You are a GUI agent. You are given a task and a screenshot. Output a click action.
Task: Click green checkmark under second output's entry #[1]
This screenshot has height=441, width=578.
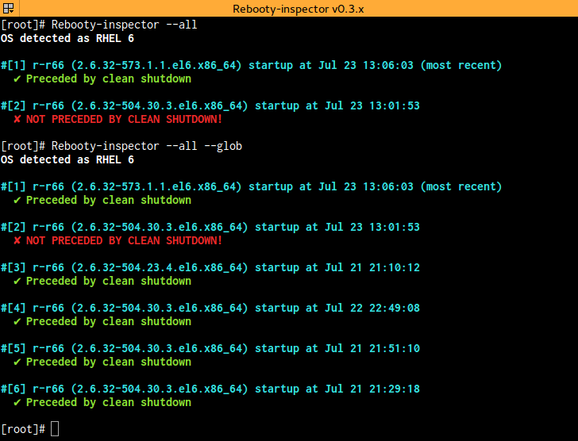pyautogui.click(x=17, y=201)
